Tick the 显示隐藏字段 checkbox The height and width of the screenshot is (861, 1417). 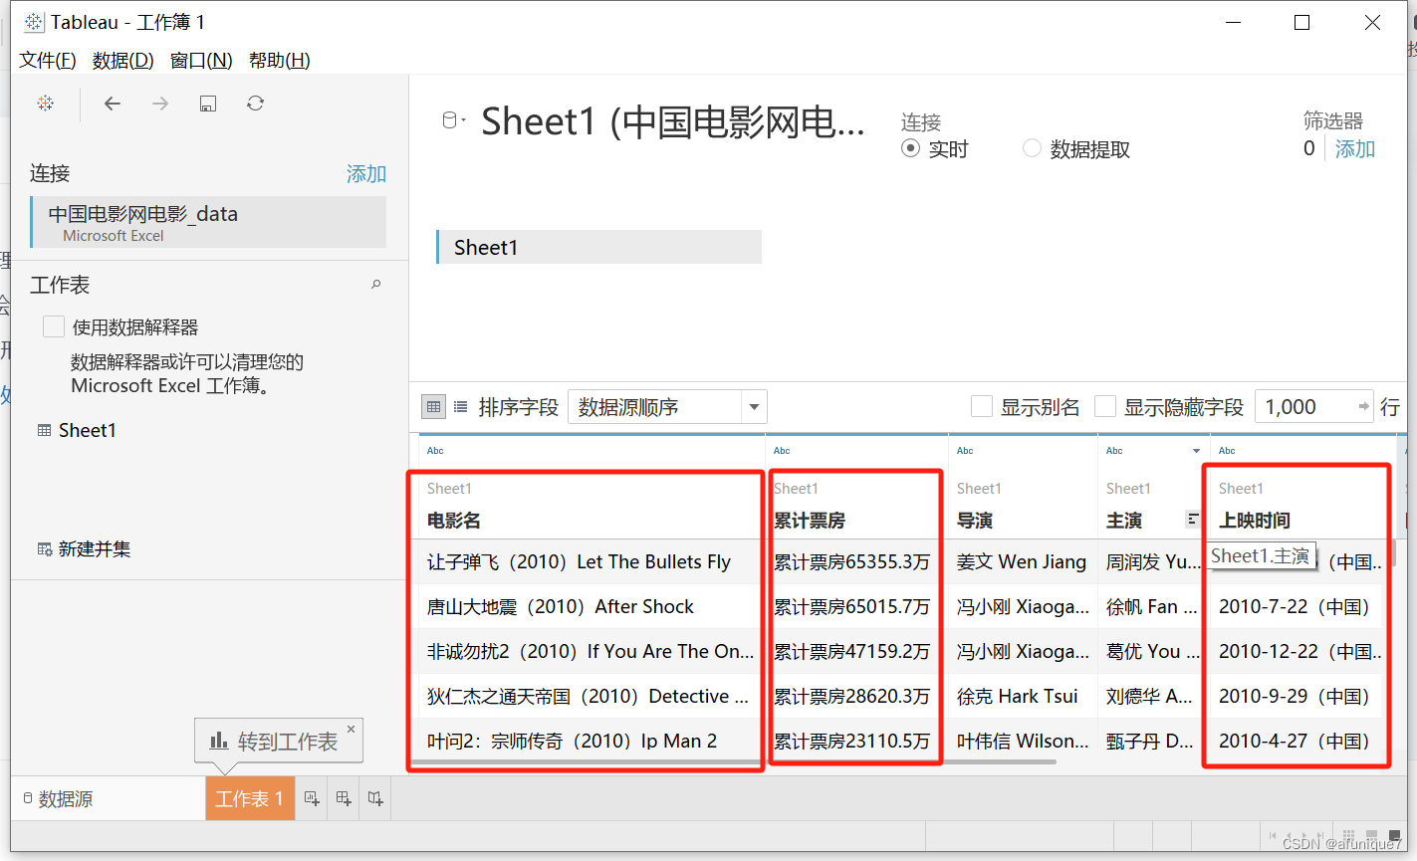1105,406
